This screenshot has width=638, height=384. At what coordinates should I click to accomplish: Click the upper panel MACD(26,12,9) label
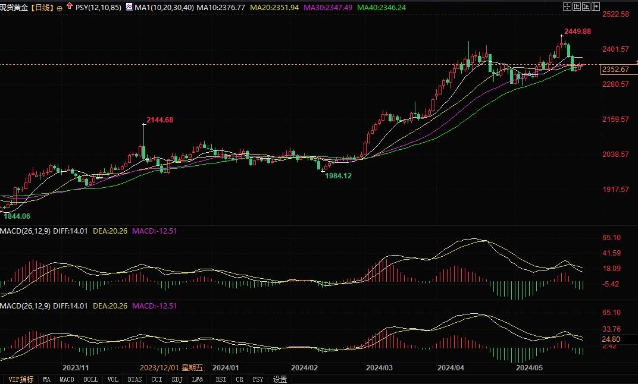(x=25, y=231)
